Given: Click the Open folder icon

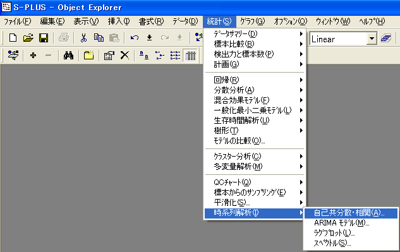Looking at the screenshot, I should point(28,38).
